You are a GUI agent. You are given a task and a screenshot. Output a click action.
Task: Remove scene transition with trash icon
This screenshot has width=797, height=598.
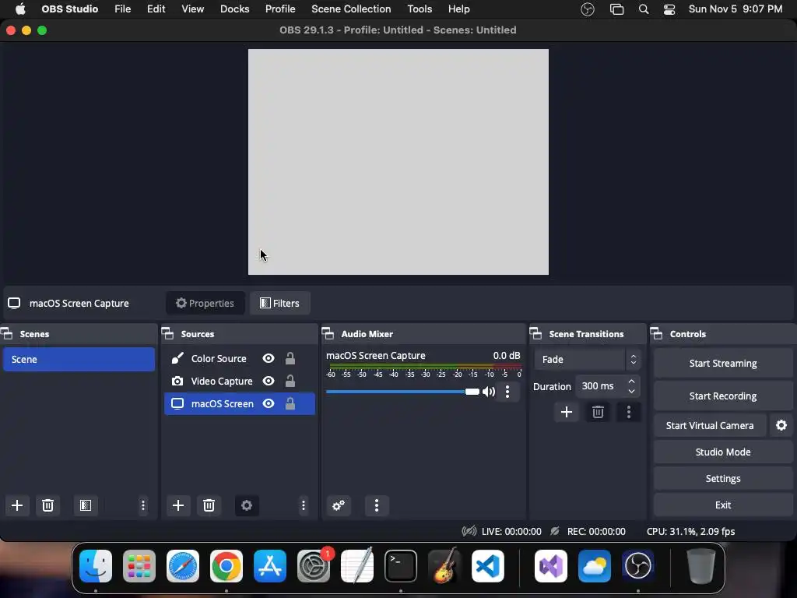598,412
